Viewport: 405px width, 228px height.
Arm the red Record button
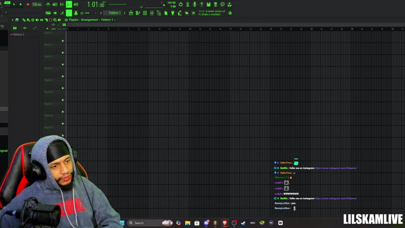28,4
